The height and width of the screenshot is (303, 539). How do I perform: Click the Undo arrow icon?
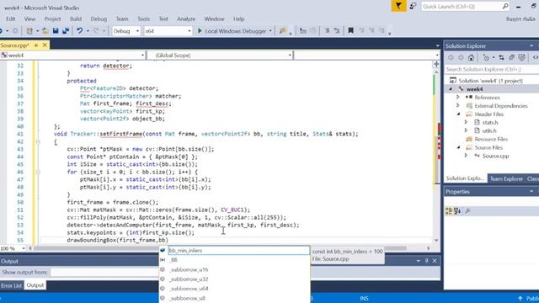[x=79, y=31]
